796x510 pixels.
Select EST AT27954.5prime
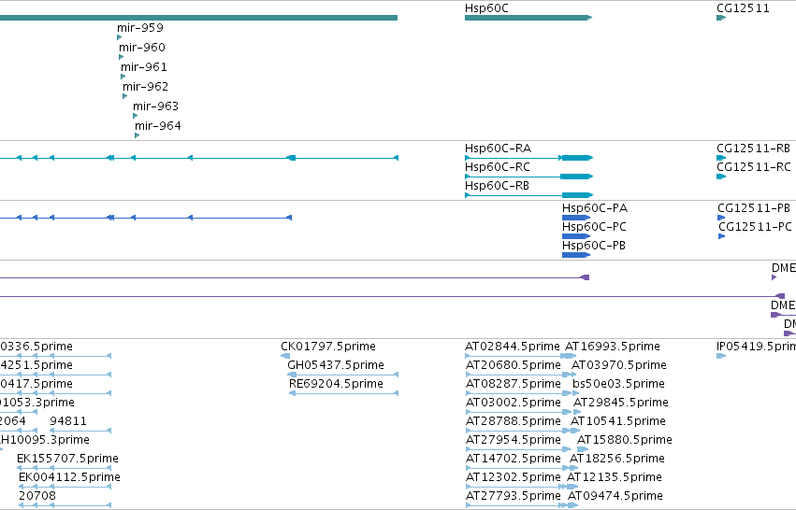[x=514, y=440]
